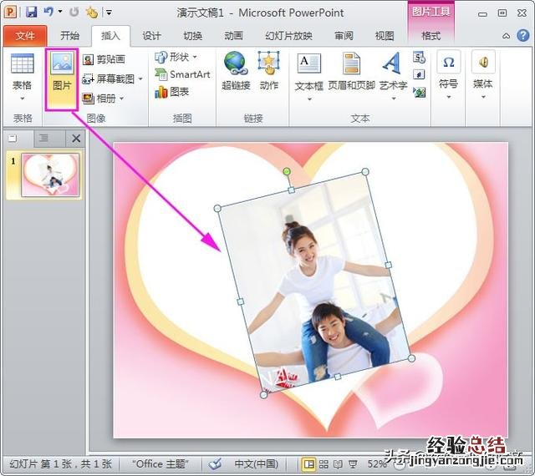Expand the 形状 shapes dropdown

176,57
